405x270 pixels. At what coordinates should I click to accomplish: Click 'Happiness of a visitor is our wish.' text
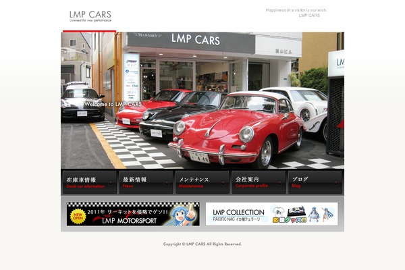296,10
